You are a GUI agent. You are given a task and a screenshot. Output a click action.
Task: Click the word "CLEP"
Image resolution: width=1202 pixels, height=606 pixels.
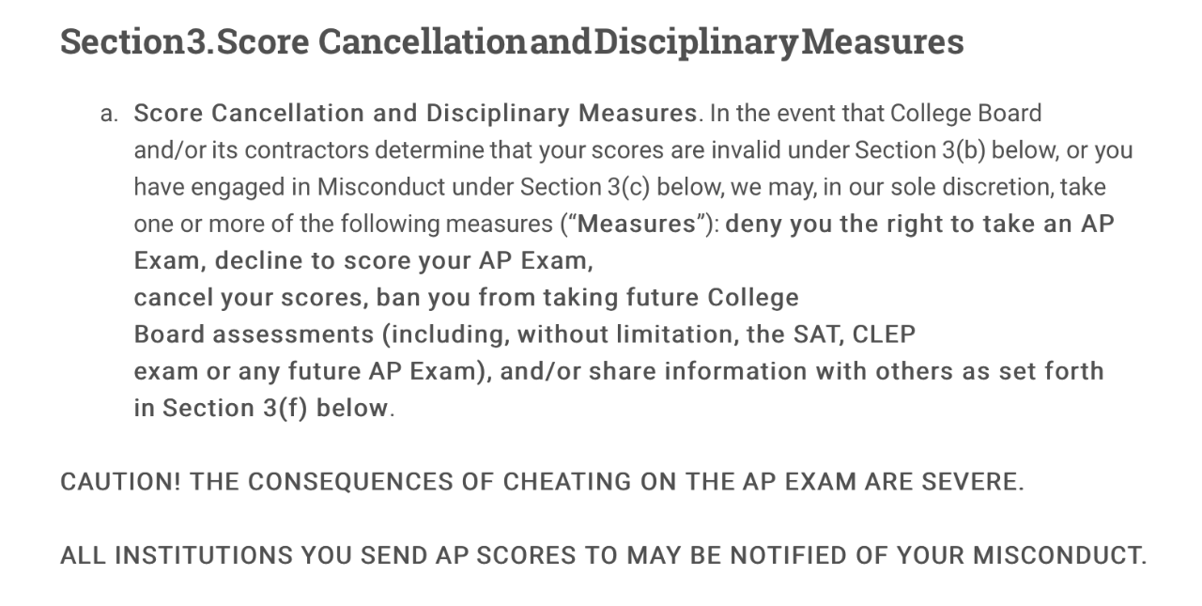point(884,334)
